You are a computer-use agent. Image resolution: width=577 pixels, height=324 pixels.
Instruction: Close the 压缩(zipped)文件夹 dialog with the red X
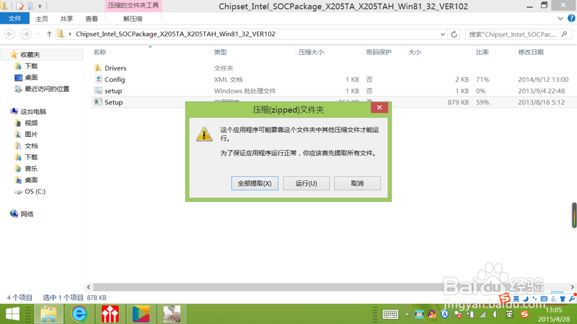(x=380, y=107)
